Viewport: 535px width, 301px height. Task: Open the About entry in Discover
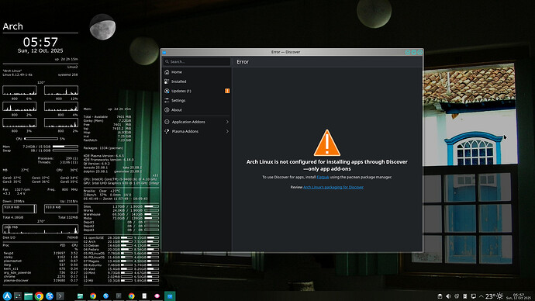click(x=197, y=110)
